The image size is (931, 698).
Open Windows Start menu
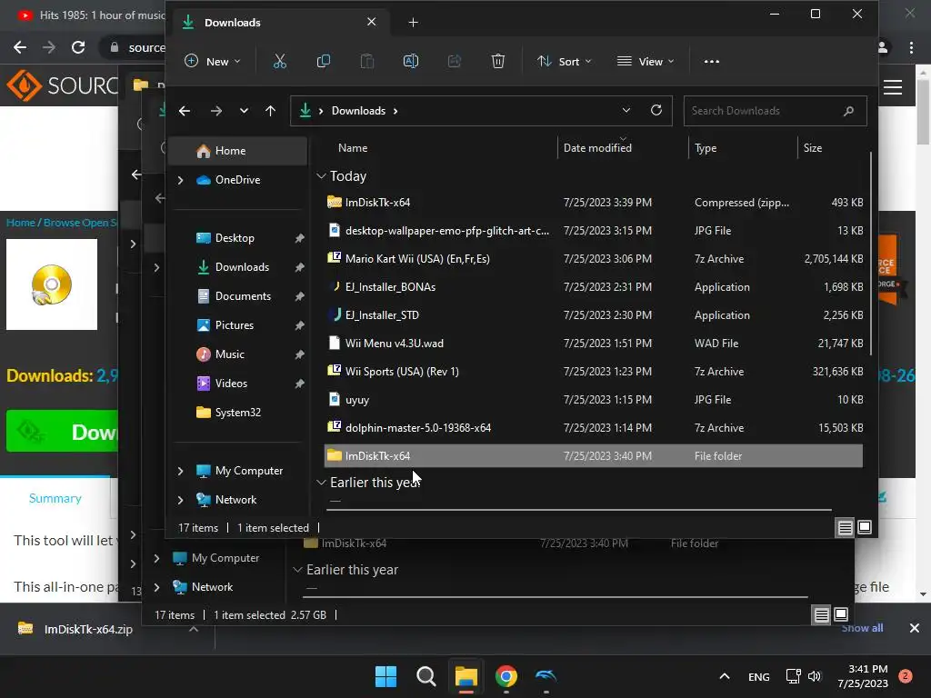[385, 676]
